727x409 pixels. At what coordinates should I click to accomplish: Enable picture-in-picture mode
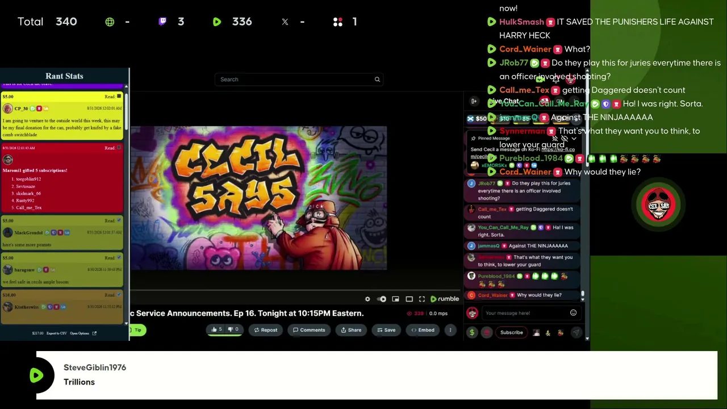tap(395, 299)
